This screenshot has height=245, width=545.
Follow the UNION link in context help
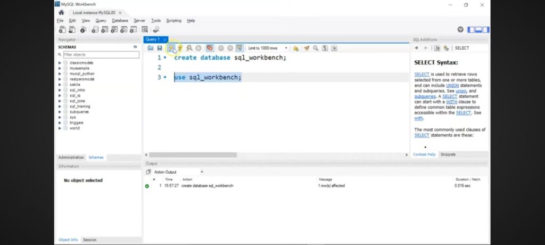(452, 85)
